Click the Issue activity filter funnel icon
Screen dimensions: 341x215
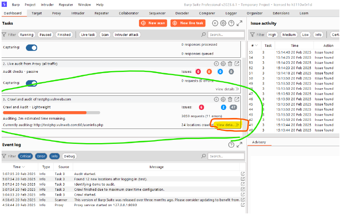252,35
